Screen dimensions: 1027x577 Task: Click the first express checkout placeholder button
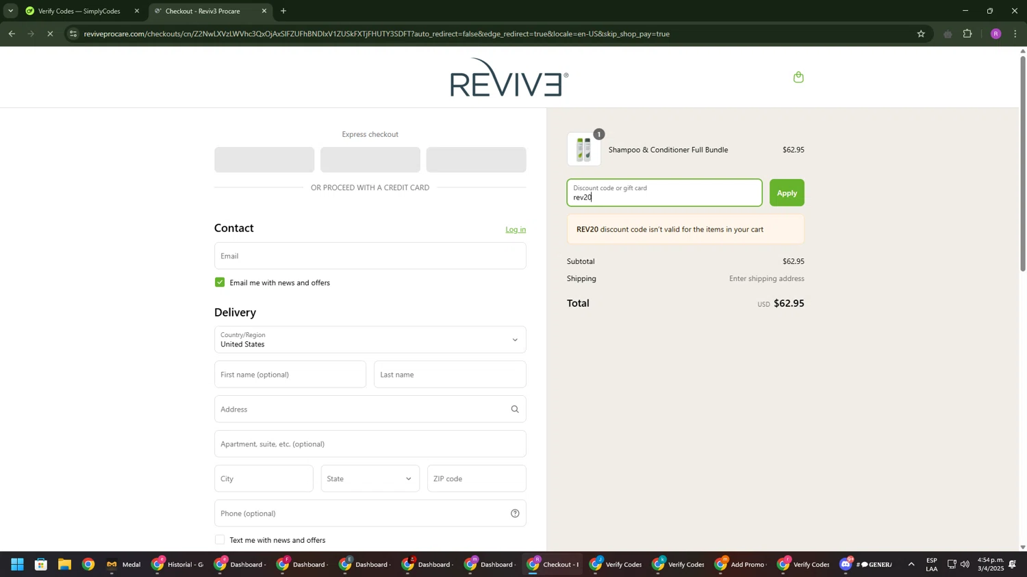264,160
